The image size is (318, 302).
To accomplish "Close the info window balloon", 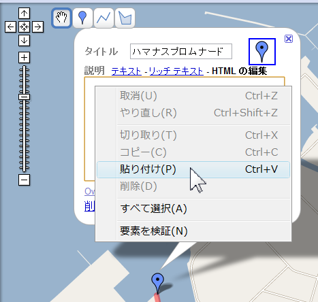I will (289, 39).
